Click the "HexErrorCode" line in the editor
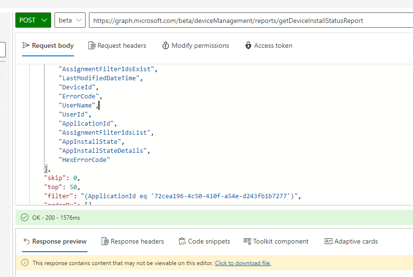The width and height of the screenshot is (413, 277). coord(84,160)
